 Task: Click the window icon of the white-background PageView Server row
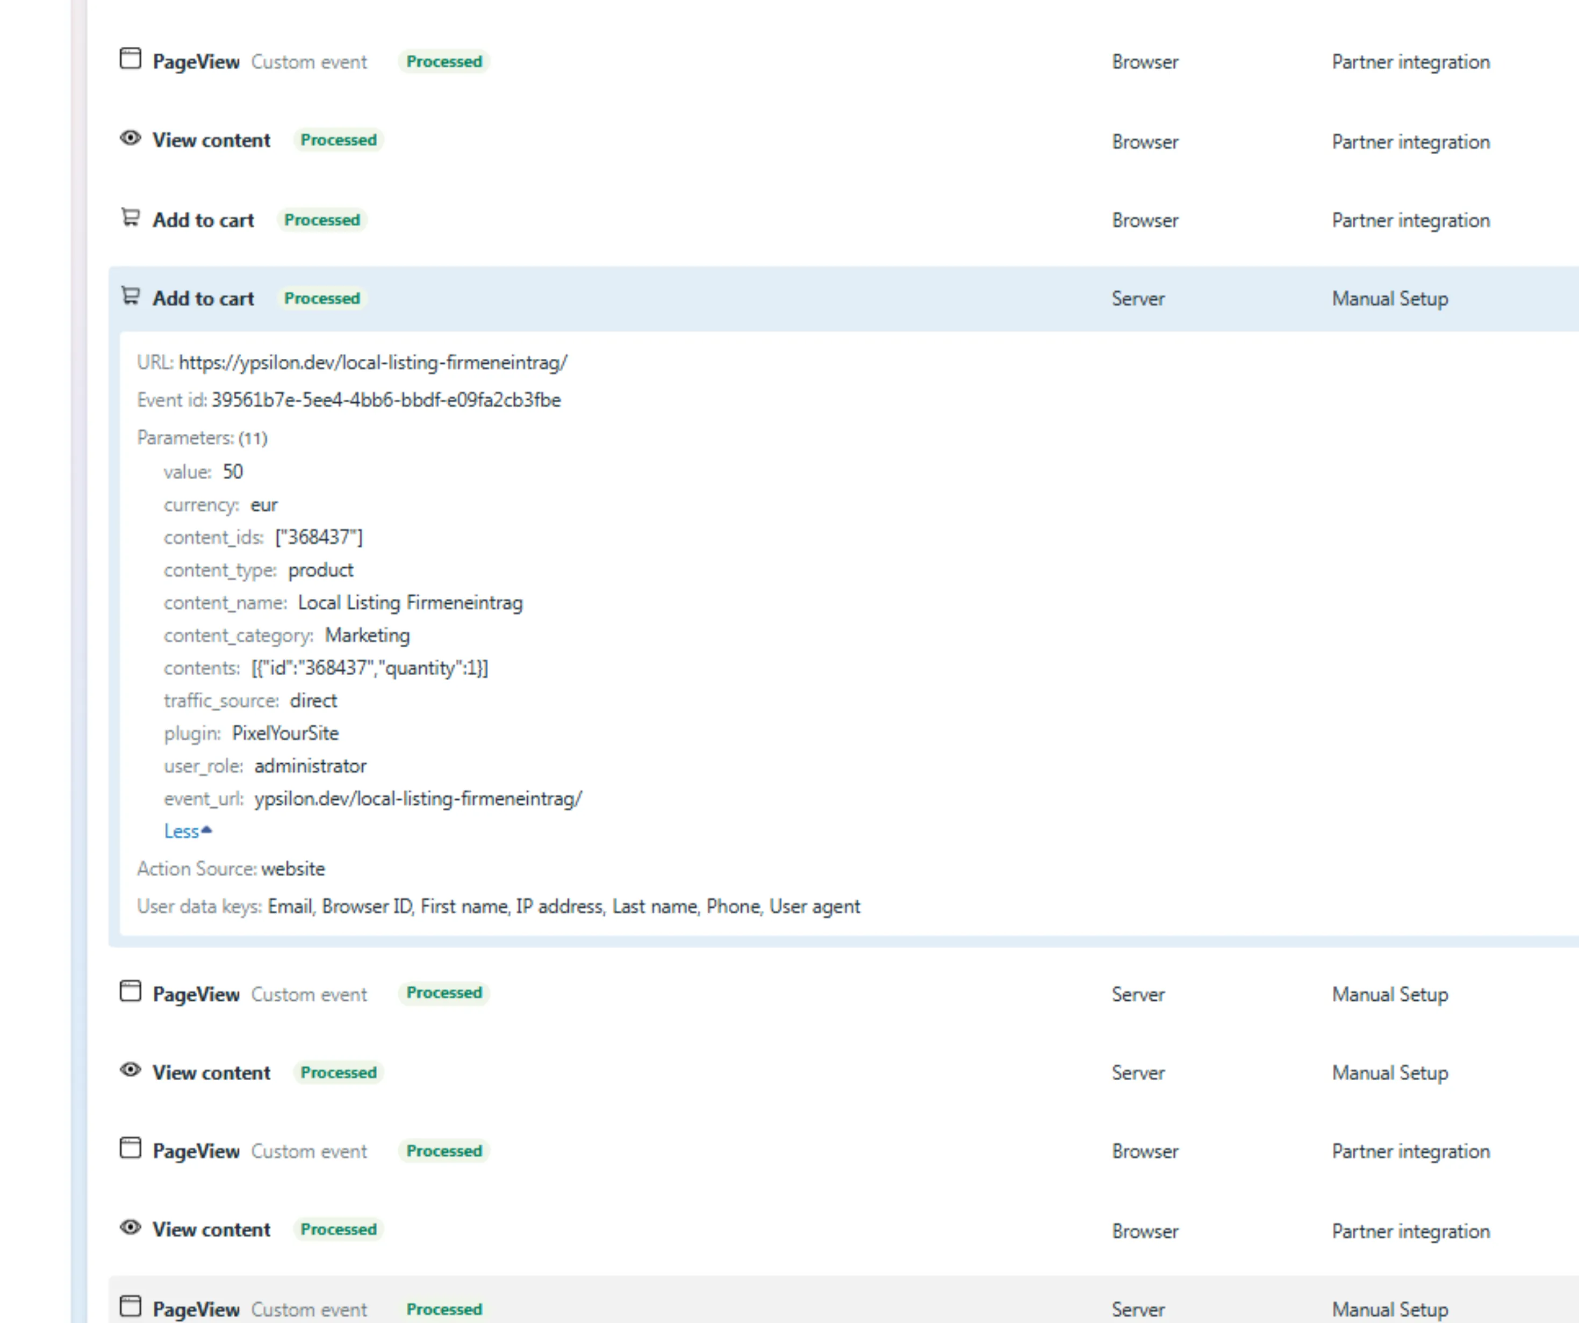pos(130,992)
